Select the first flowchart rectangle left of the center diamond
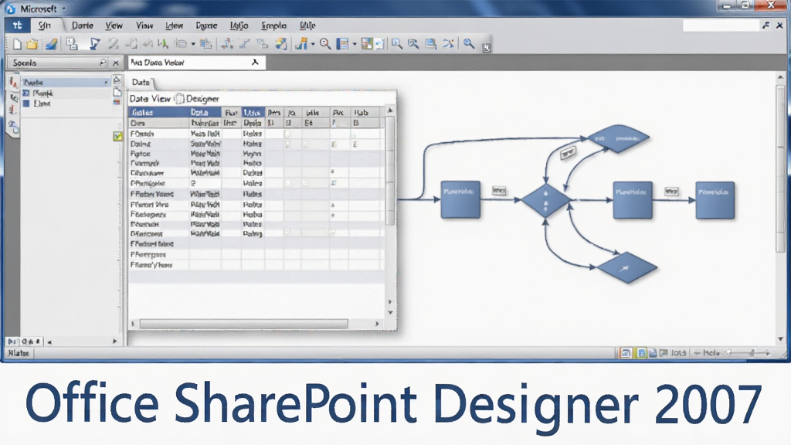The width and height of the screenshot is (791, 445). point(460,200)
